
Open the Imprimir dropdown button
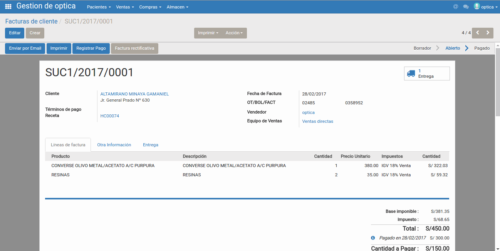[208, 33]
